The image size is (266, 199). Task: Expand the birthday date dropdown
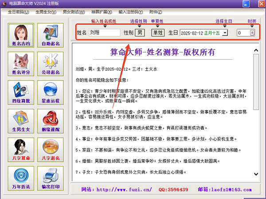[x=225, y=33]
